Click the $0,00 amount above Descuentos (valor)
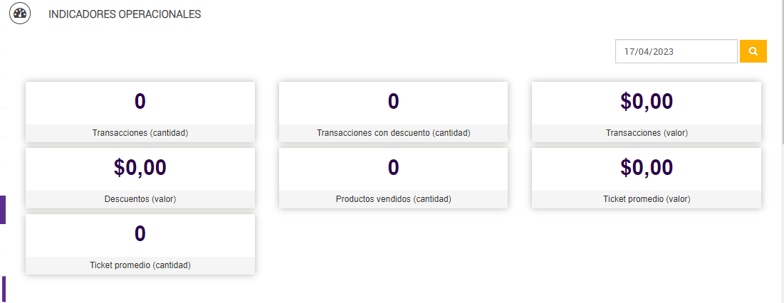The width and height of the screenshot is (784, 303). tap(140, 168)
